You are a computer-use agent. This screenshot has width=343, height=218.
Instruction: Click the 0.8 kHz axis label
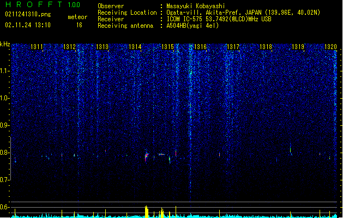[x=4, y=153]
